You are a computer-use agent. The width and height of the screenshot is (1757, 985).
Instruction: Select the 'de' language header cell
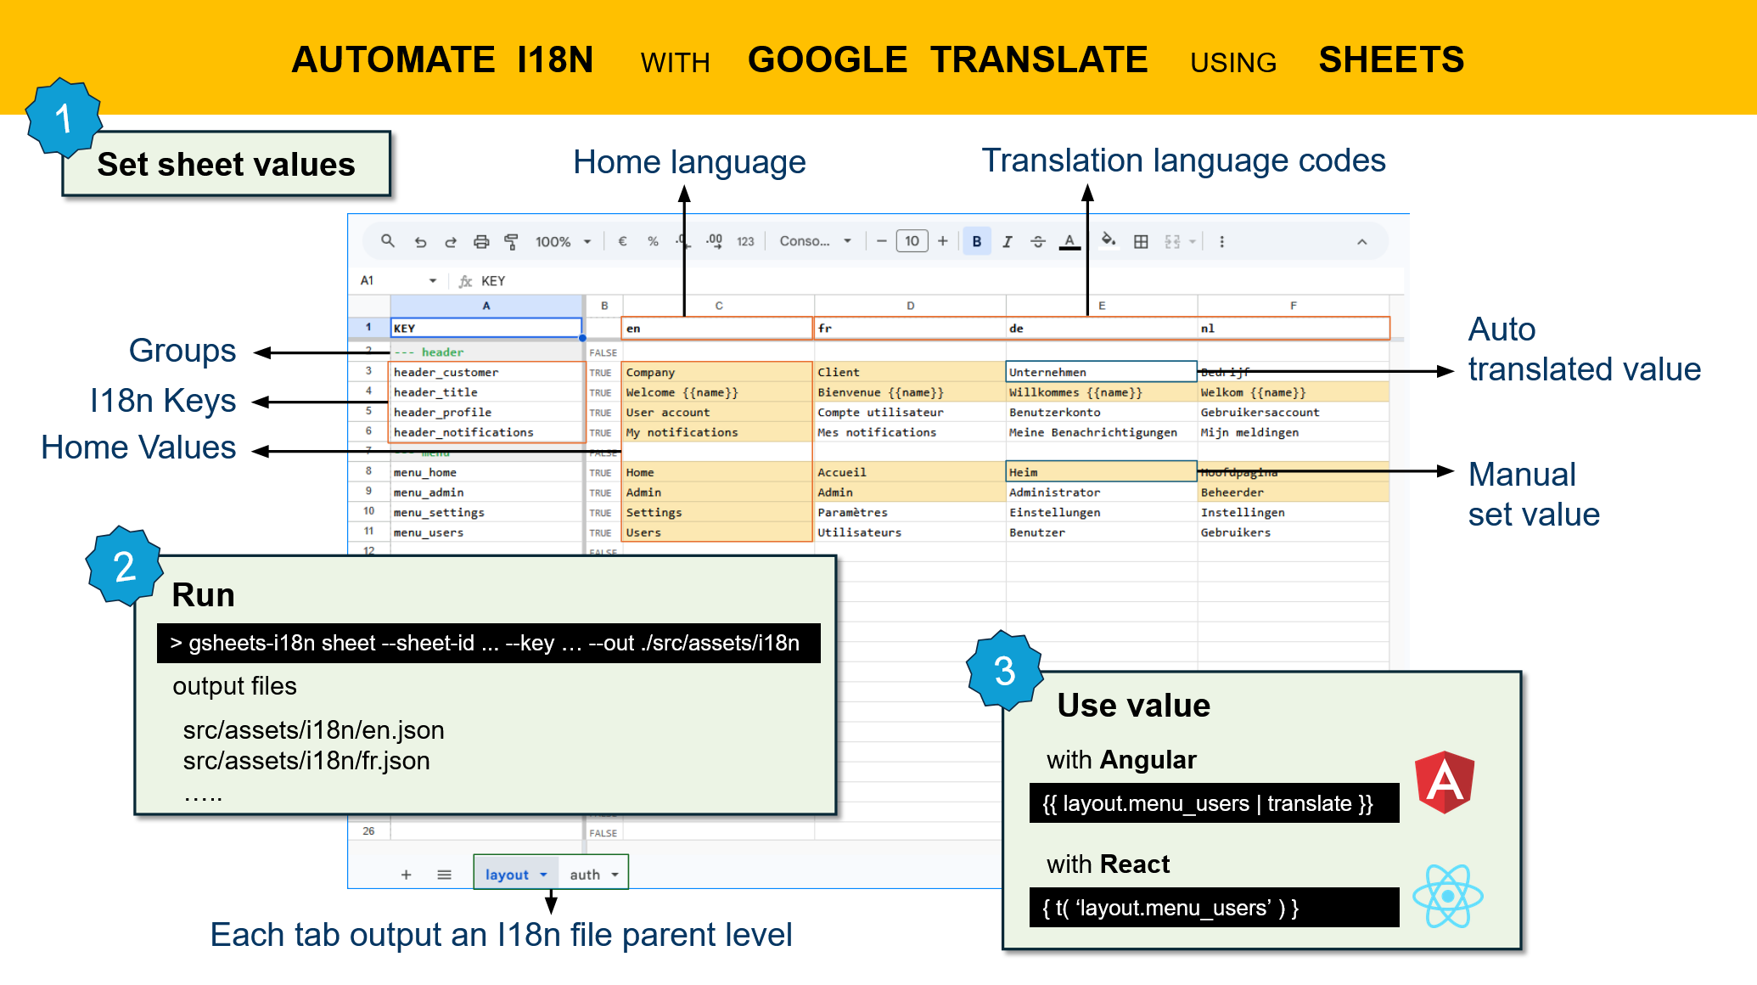click(x=1102, y=328)
